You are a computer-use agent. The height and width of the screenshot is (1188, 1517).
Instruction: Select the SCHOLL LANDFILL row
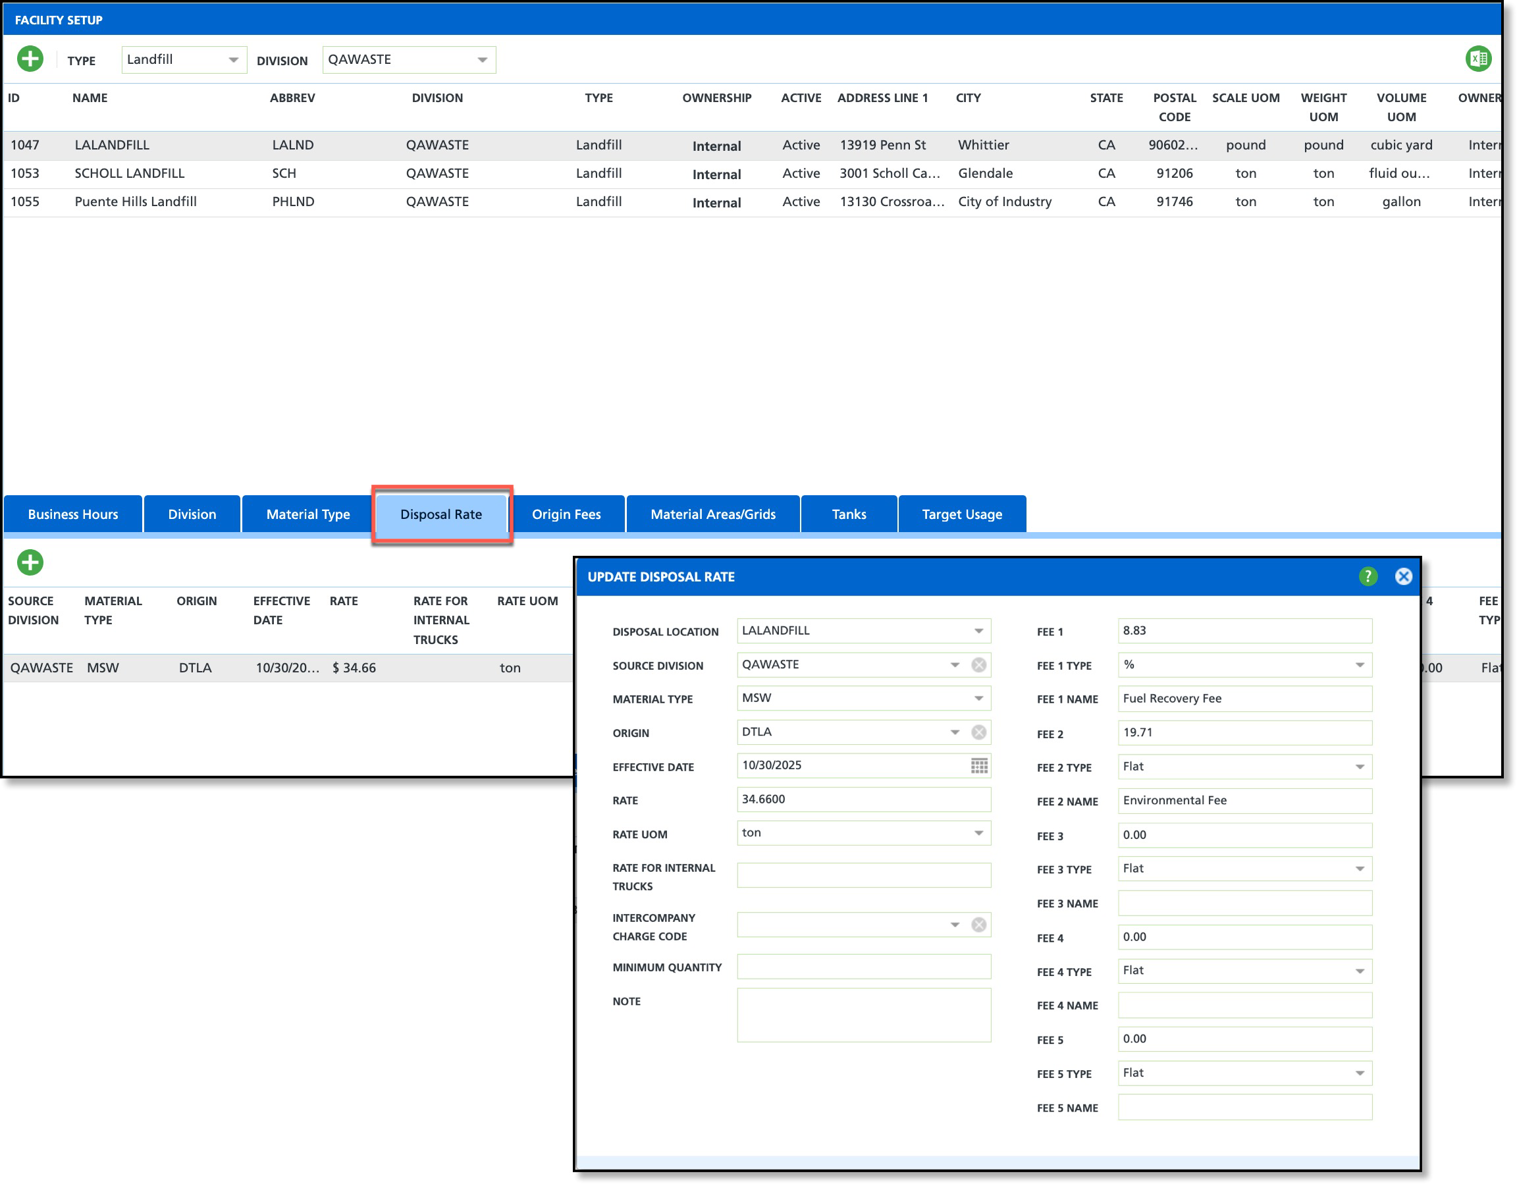pos(129,173)
